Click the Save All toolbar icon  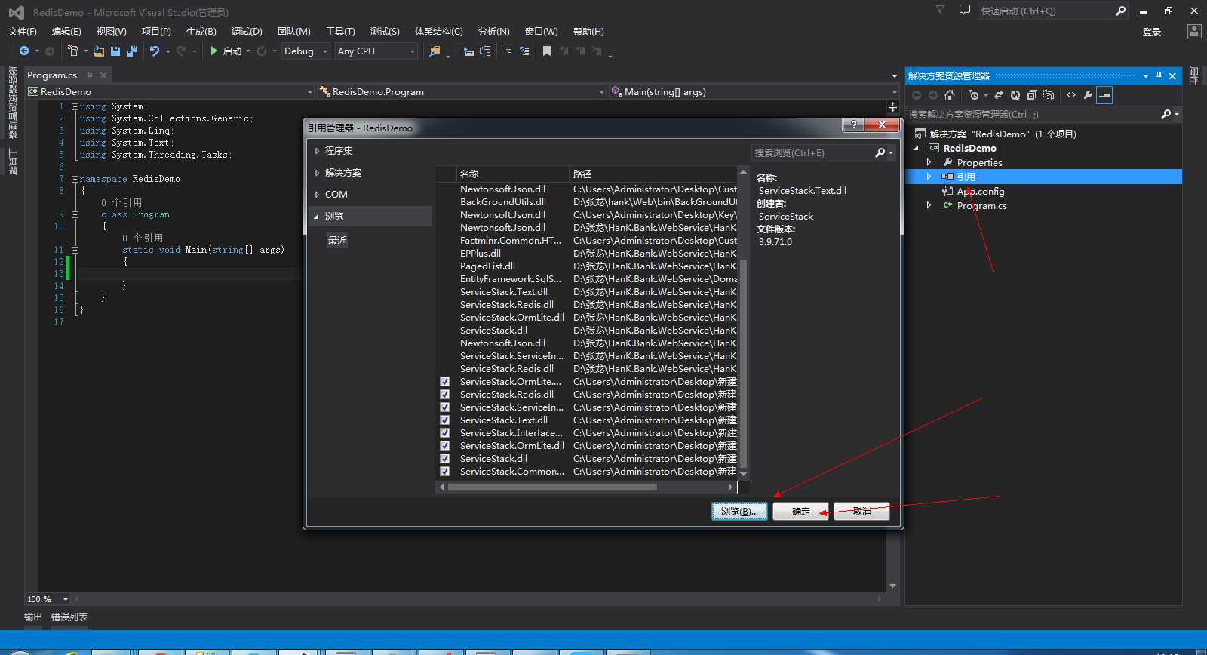(x=132, y=51)
